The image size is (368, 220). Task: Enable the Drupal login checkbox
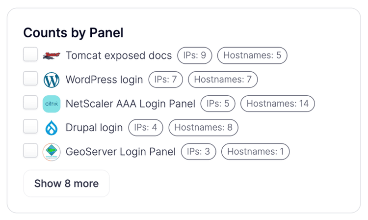pyautogui.click(x=30, y=127)
